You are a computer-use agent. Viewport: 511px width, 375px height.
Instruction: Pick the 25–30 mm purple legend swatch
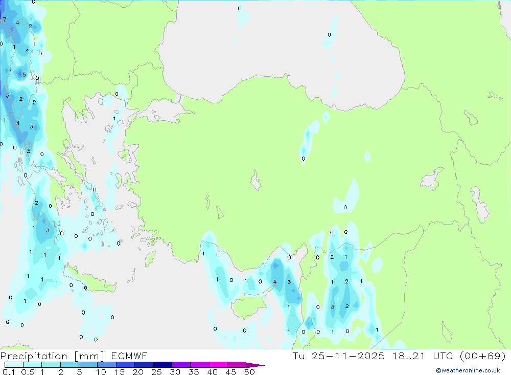click(x=162, y=365)
